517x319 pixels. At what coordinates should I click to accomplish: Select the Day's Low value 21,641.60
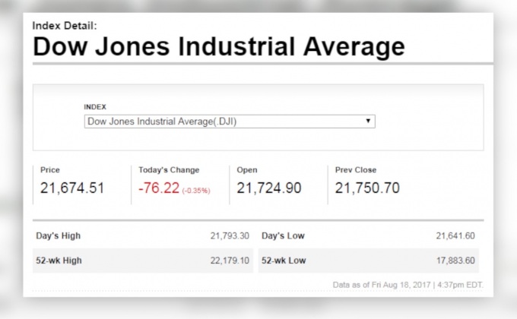(x=455, y=236)
